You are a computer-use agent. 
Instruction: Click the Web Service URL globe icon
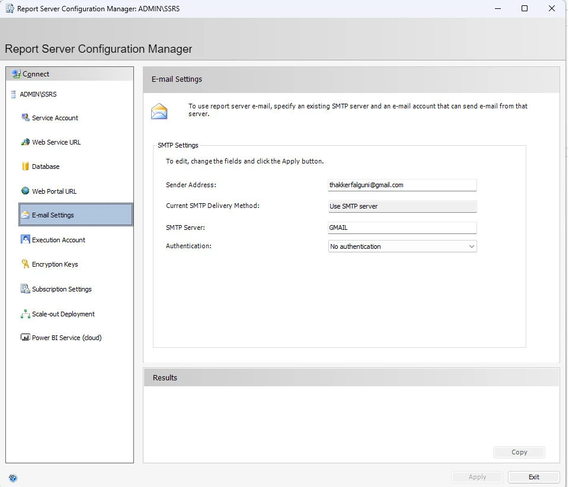[25, 142]
